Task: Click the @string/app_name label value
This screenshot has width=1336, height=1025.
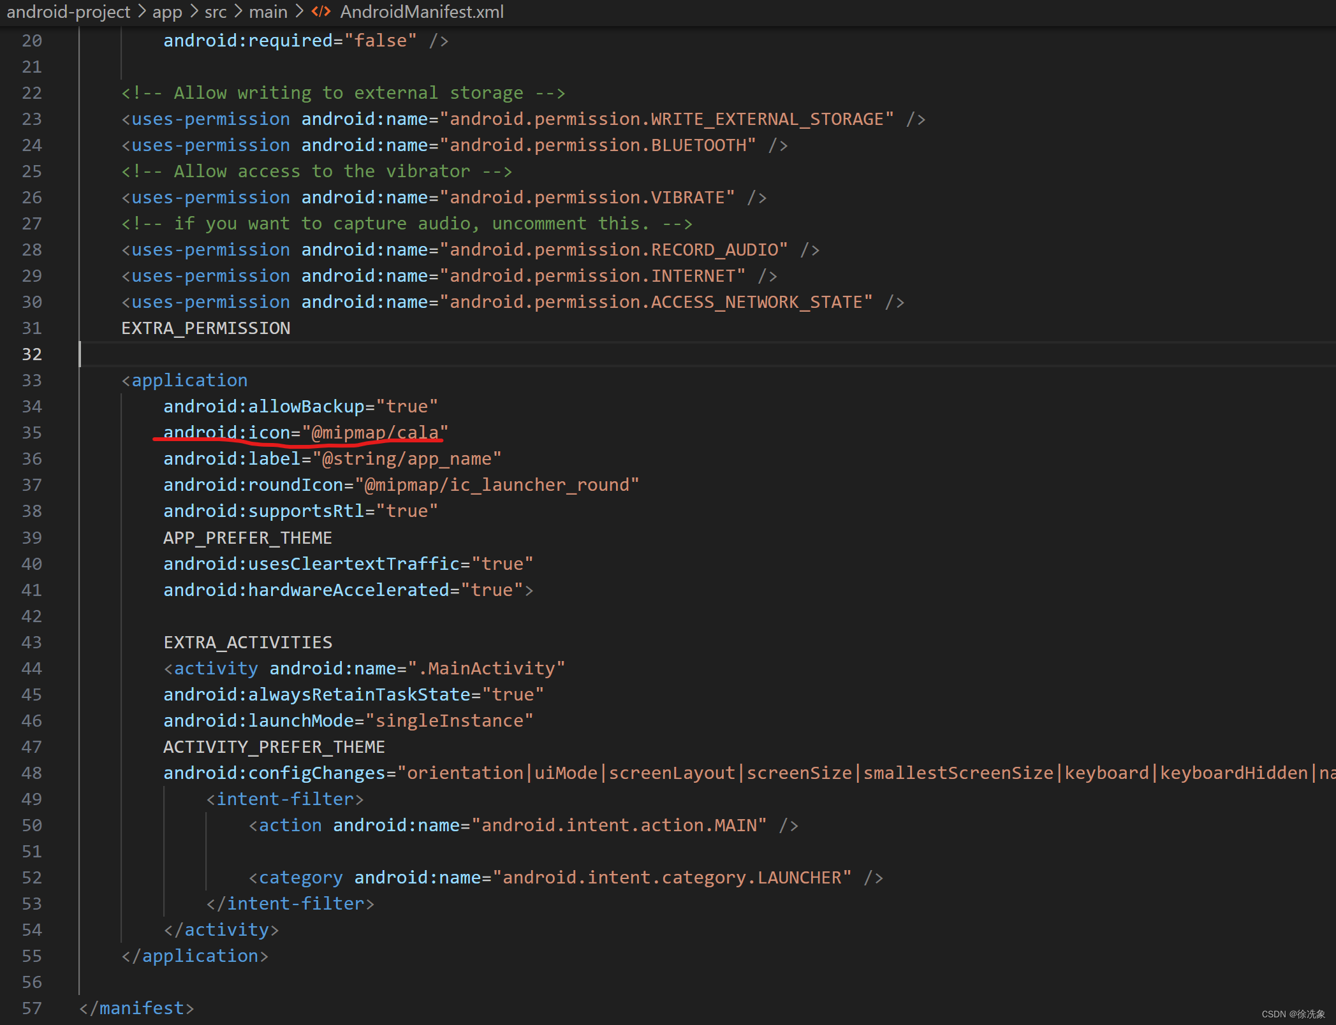Action: pyautogui.click(x=407, y=459)
